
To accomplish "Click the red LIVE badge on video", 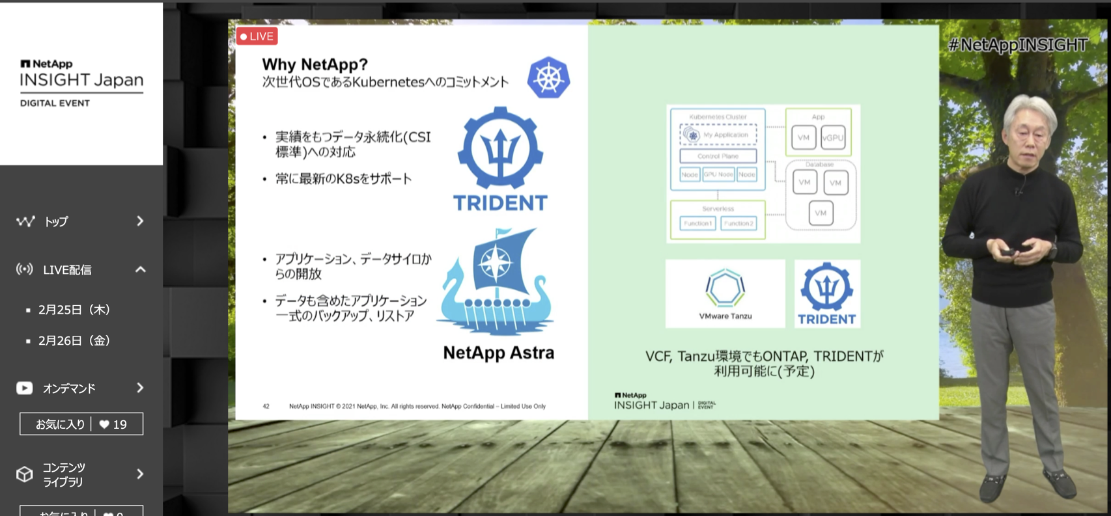I will pos(257,36).
